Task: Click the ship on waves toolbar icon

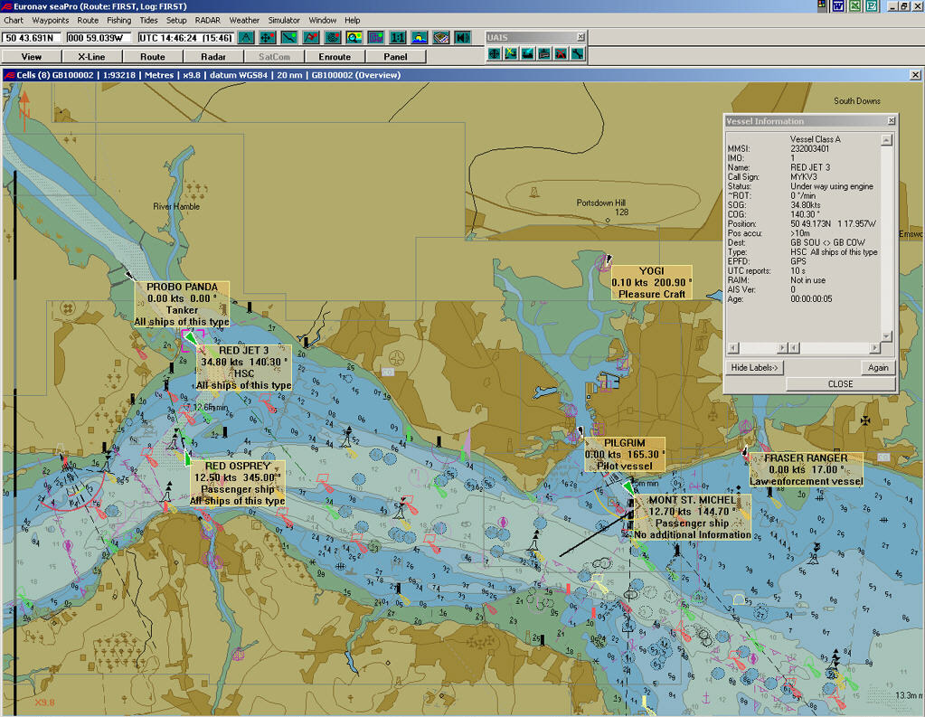Action: [x=420, y=38]
